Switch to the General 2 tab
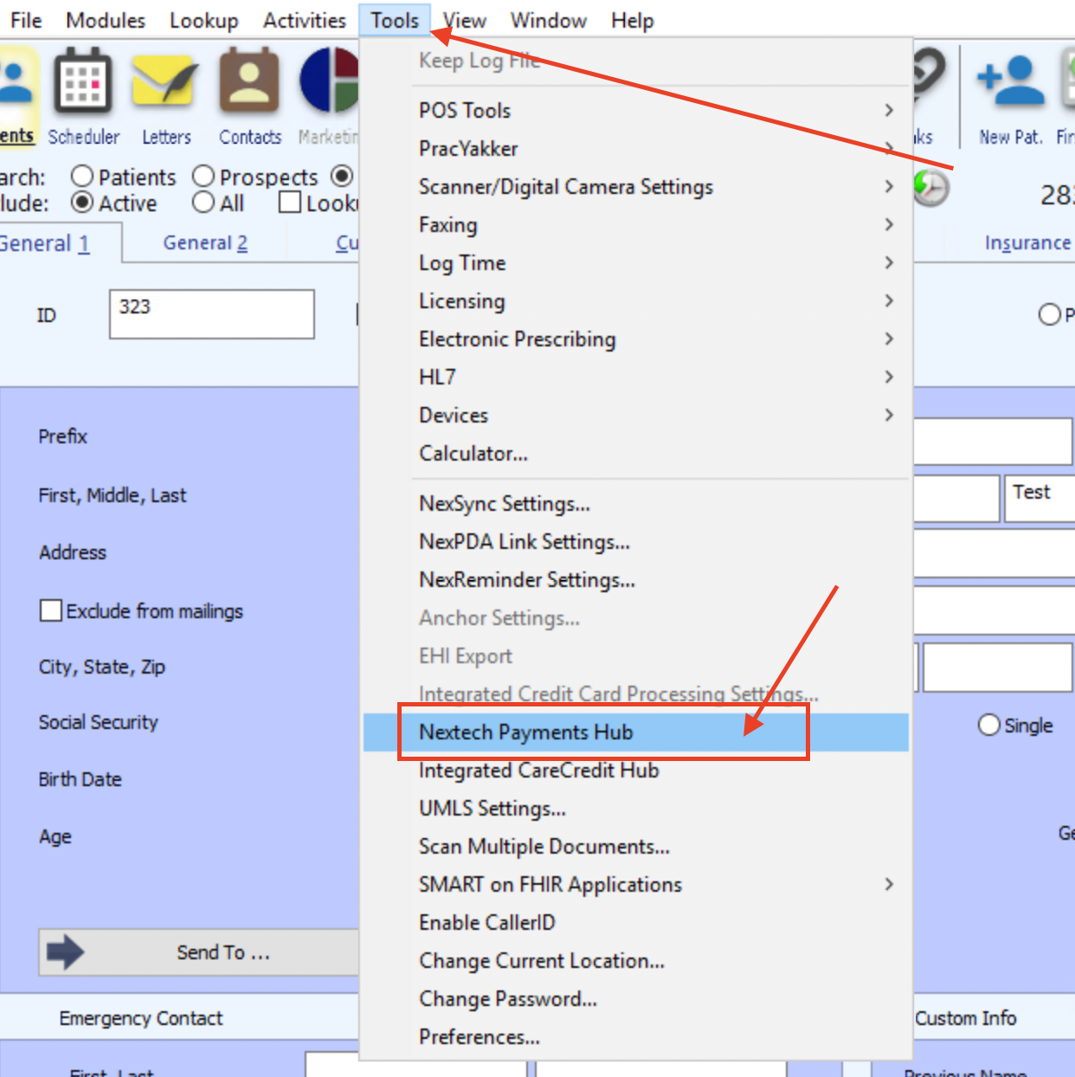The height and width of the screenshot is (1077, 1075). (x=205, y=242)
